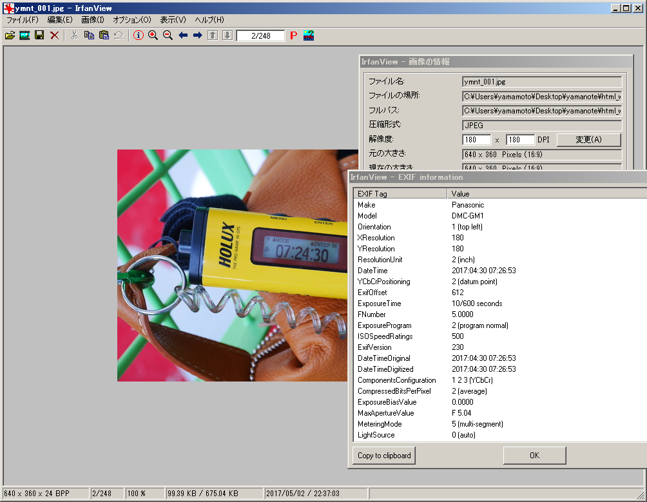Save the image using the floppy disk icon
This screenshot has height=502, width=647.
(39, 35)
